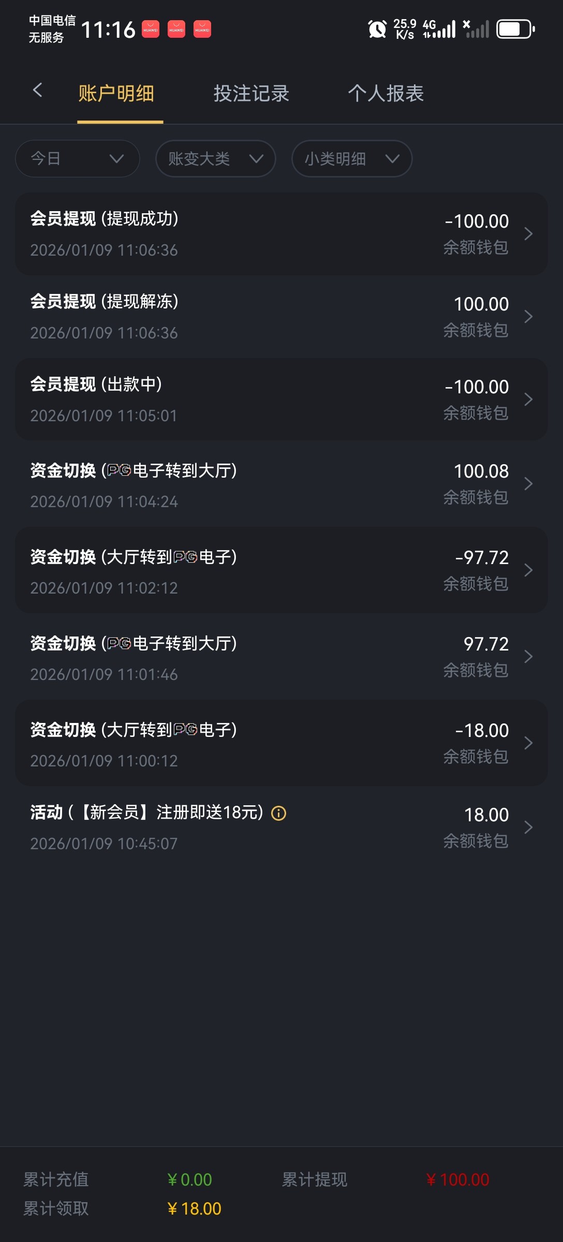This screenshot has width=563, height=1242.
Task: Expand the 账变大类 category dropdown
Action: [216, 159]
